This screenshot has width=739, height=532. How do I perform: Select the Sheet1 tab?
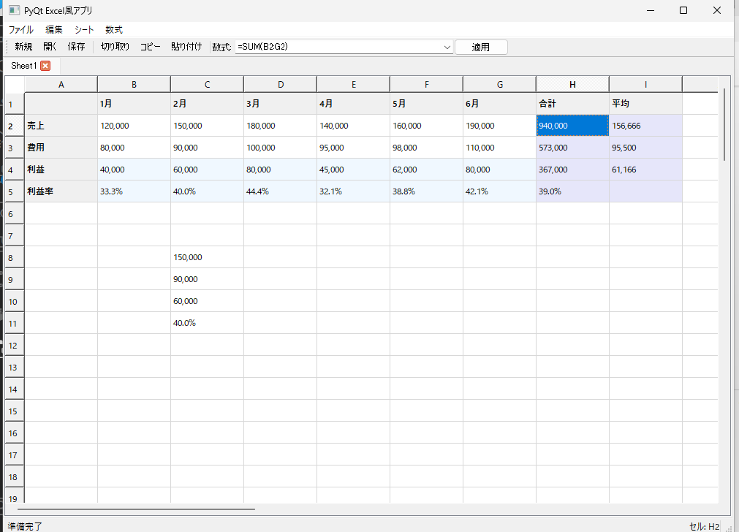click(x=24, y=65)
